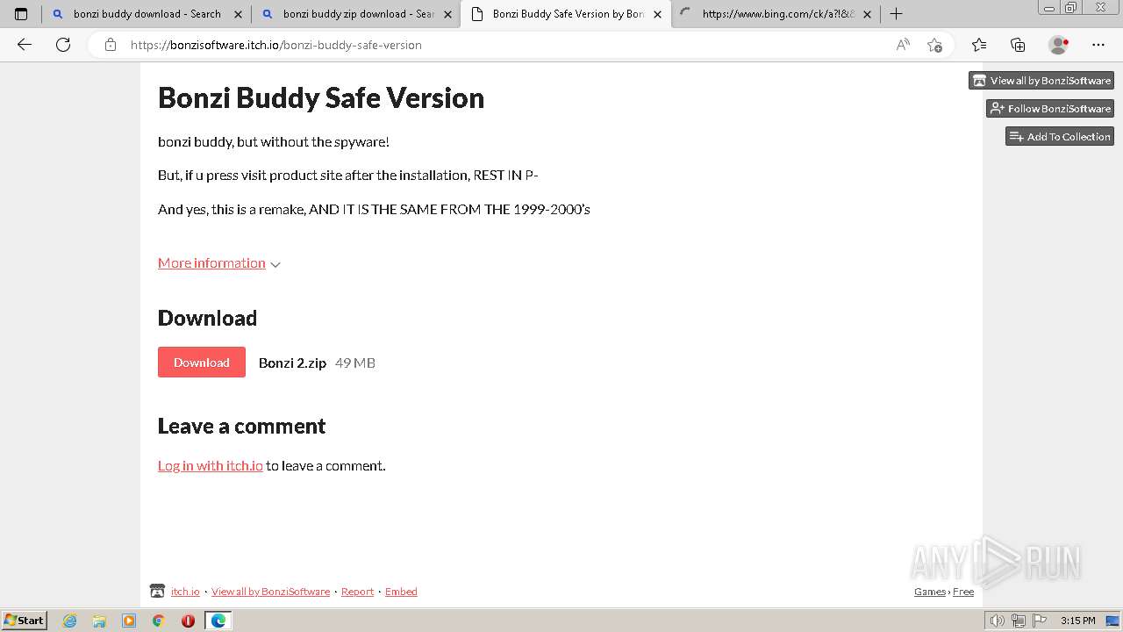The height and width of the screenshot is (632, 1123).
Task: Click the volume speaker tray icon
Action: [x=998, y=621]
